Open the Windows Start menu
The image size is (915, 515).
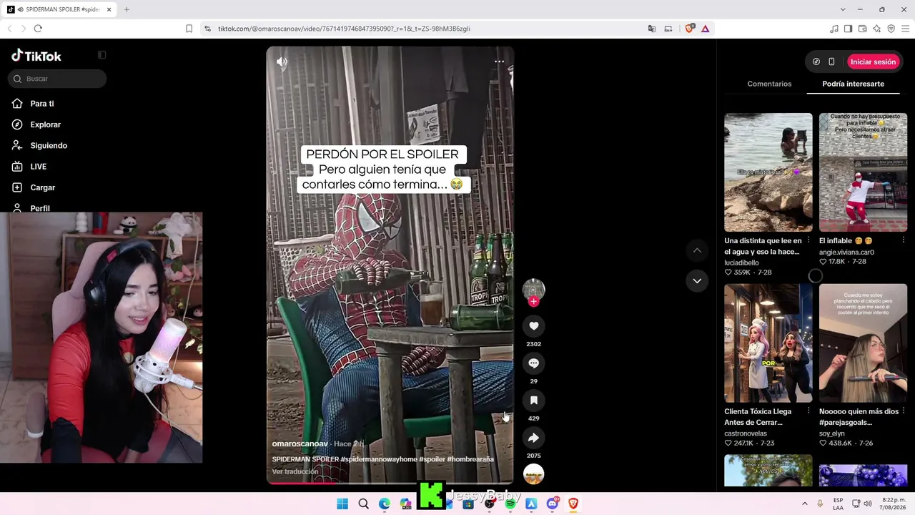point(342,504)
